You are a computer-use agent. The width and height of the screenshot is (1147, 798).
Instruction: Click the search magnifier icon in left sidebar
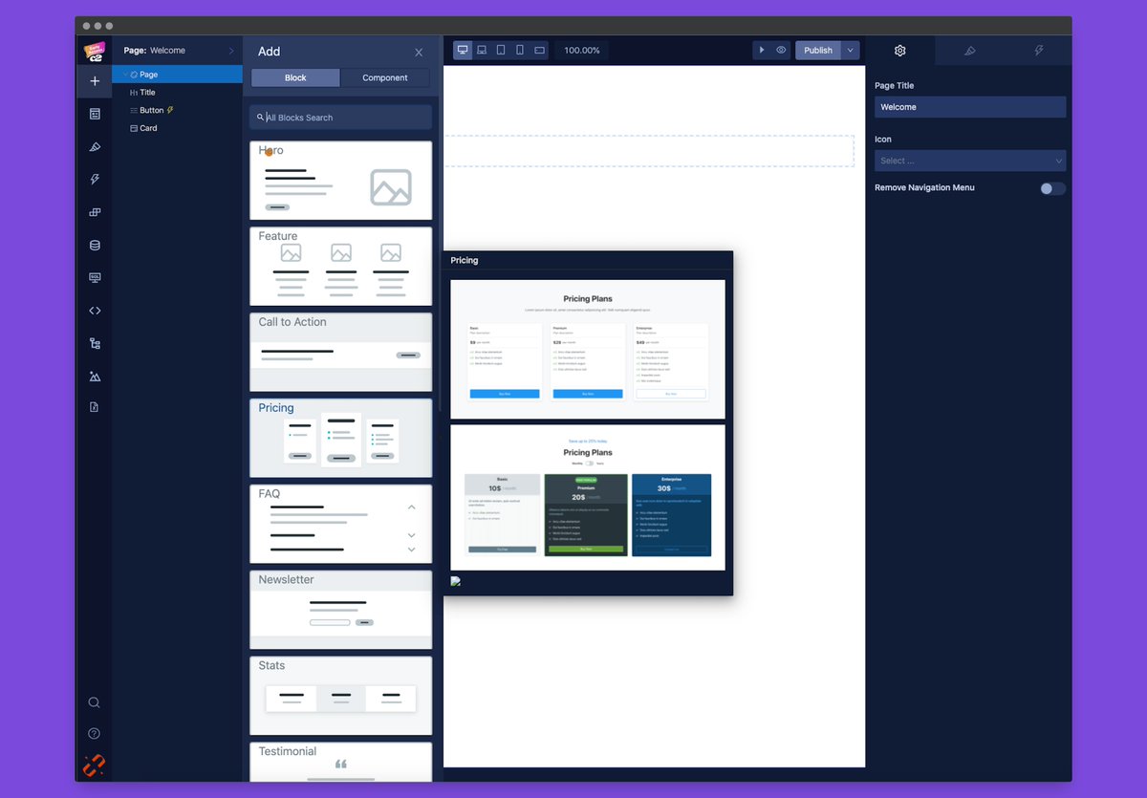(x=94, y=702)
